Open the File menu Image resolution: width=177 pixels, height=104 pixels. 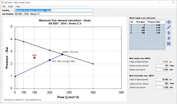pyautogui.click(x=4, y=6)
